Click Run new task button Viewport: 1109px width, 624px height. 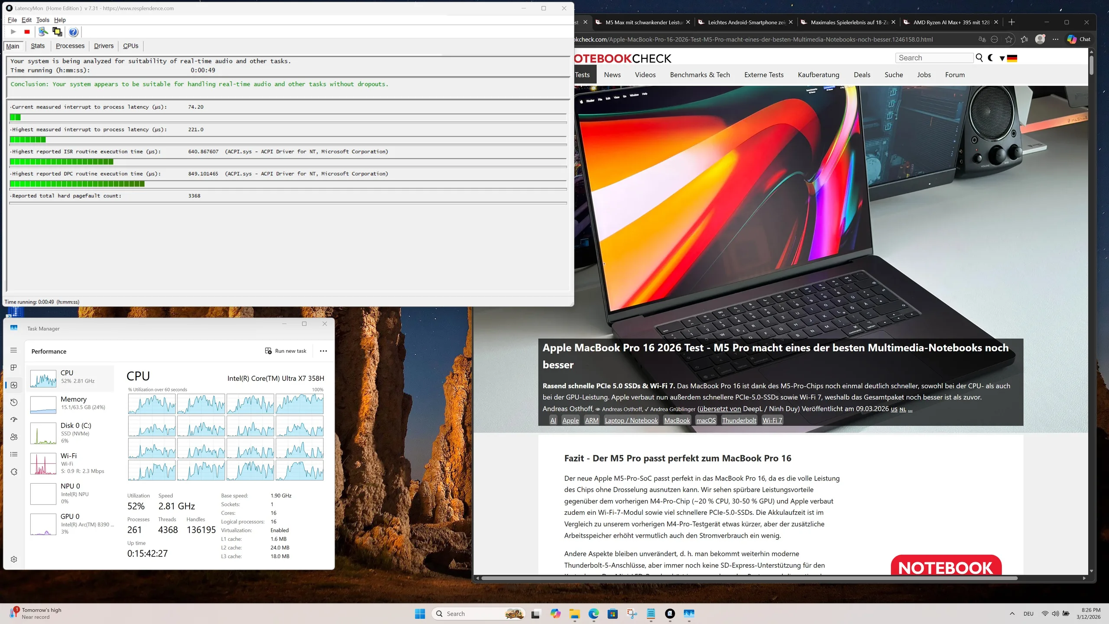click(285, 351)
